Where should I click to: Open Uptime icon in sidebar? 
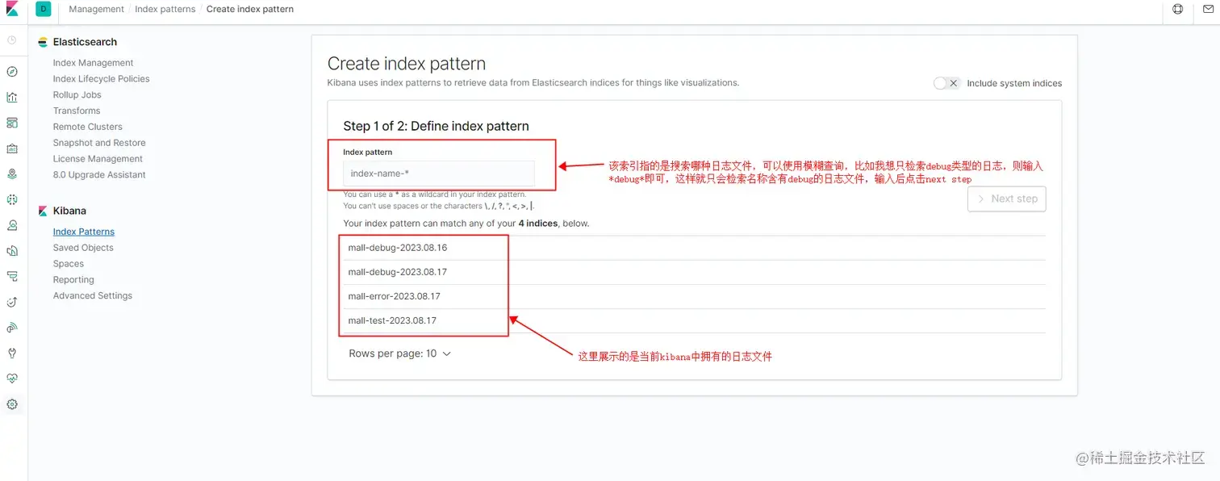[12, 302]
